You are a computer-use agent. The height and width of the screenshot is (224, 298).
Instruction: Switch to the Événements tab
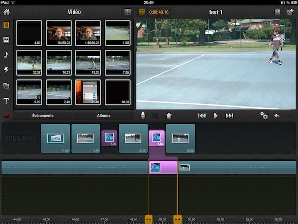43,116
